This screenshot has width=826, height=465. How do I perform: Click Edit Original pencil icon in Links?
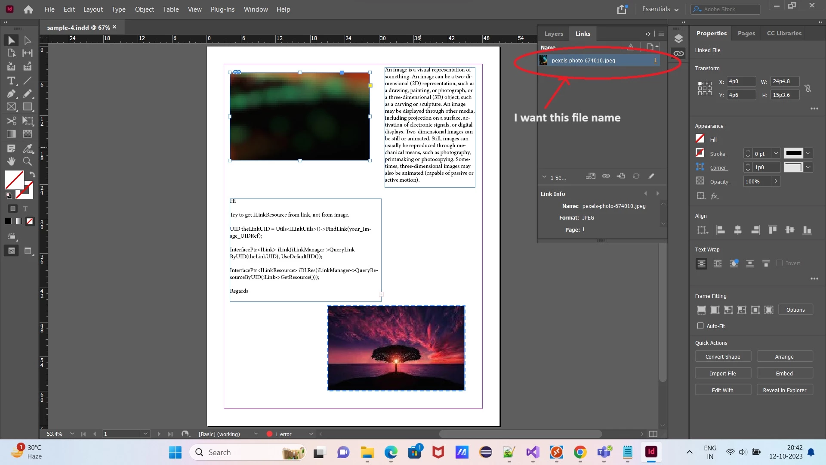coord(651,176)
